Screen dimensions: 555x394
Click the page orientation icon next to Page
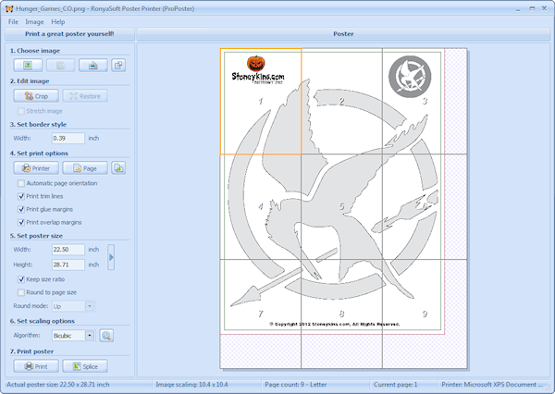[x=118, y=168]
